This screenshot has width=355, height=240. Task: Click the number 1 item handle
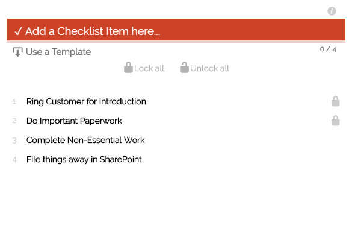[x=14, y=101]
